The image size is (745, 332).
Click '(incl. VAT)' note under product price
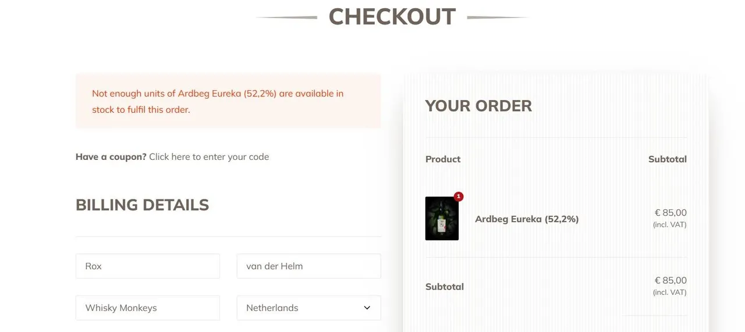(x=670, y=224)
